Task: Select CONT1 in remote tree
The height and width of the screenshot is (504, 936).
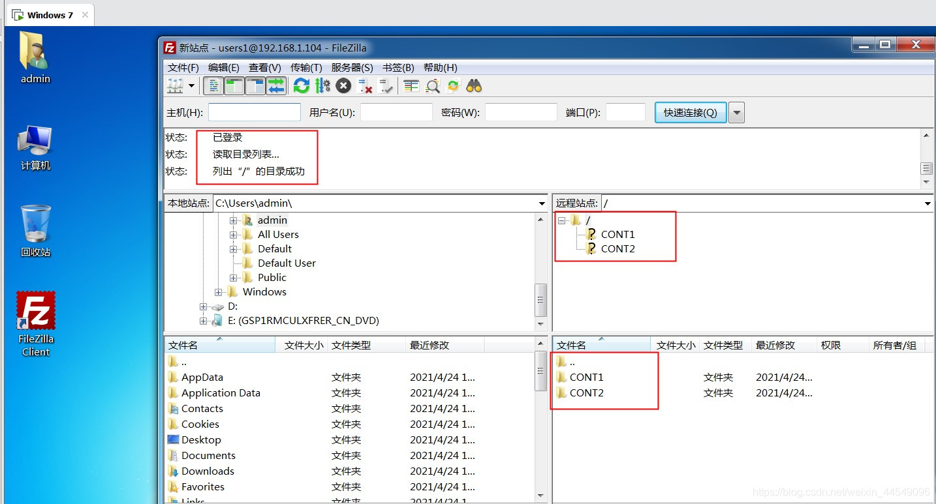Action: (617, 235)
